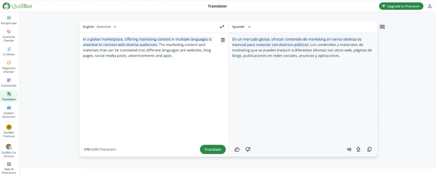
Task: Switch to the Summarizer tool
Action: coord(9,82)
